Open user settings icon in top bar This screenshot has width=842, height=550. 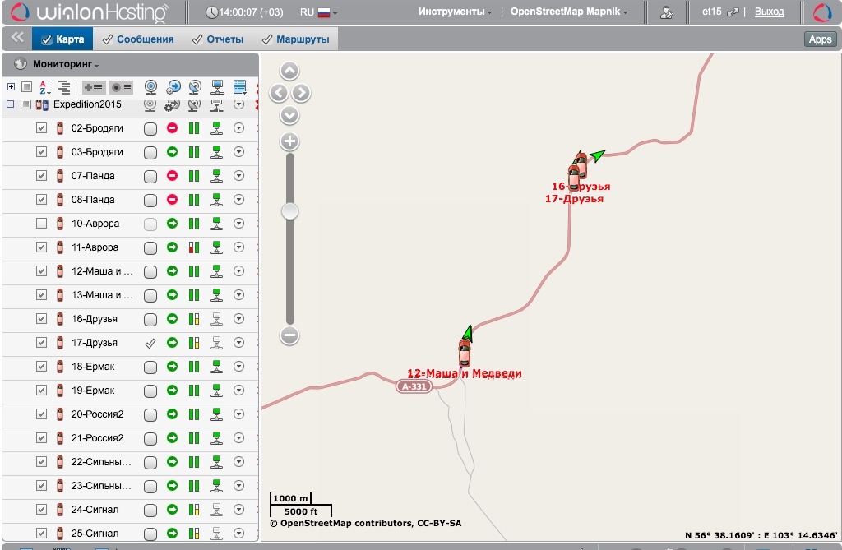coord(666,12)
